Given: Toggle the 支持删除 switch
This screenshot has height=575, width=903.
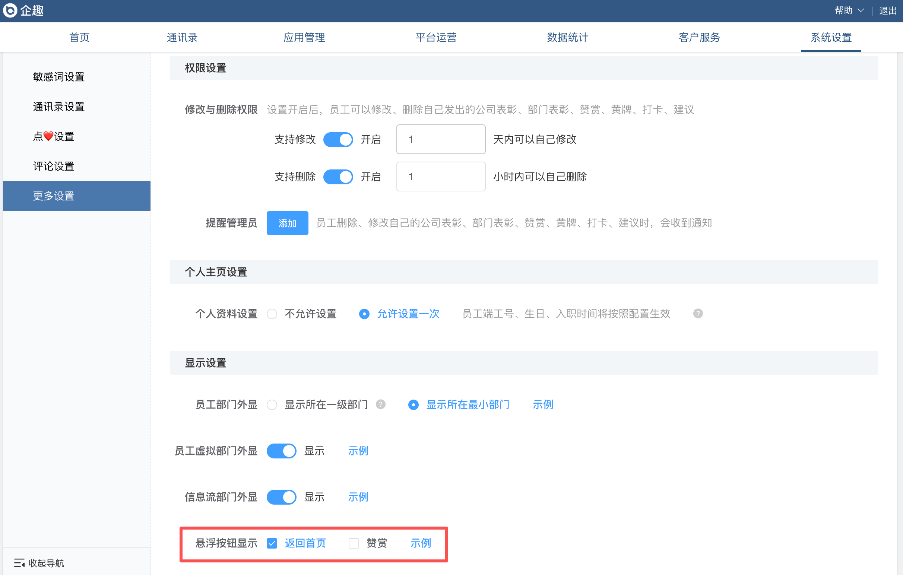Looking at the screenshot, I should click(x=338, y=177).
